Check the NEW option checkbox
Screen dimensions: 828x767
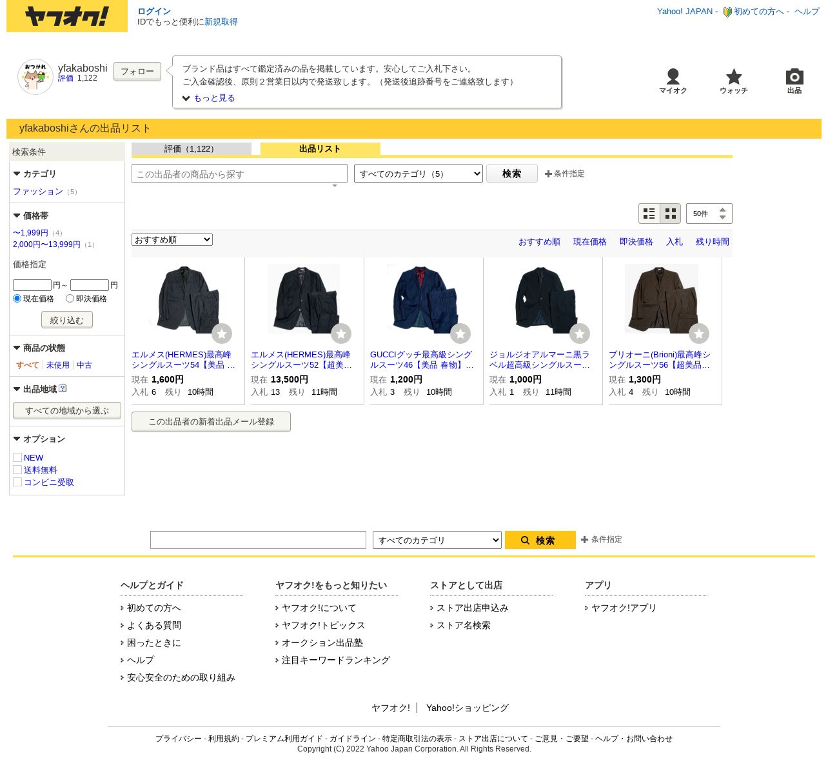(17, 457)
